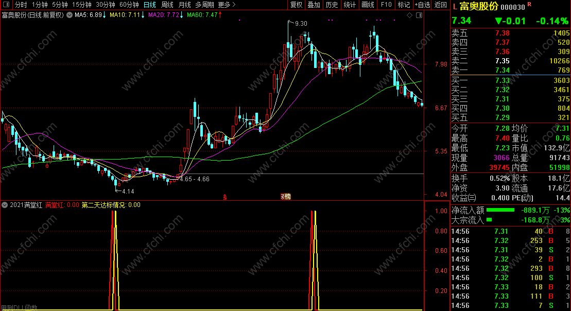
Task: Click 买二 bid price 7.32
Action: 502,90
